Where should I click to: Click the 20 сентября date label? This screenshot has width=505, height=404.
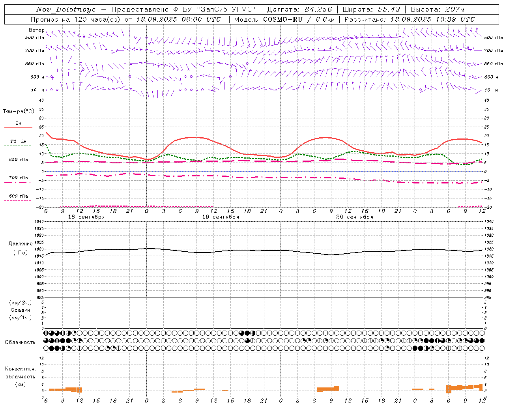pyautogui.click(x=355, y=217)
